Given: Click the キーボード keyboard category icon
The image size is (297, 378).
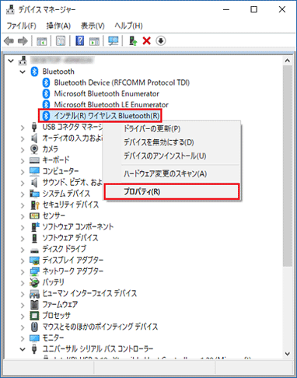Looking at the screenshot, I should click(34, 160).
